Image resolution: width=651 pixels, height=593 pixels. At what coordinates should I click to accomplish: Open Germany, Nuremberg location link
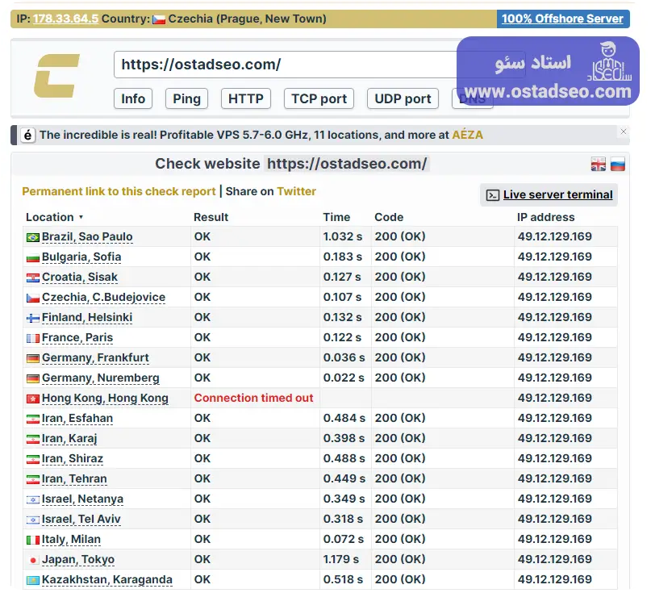(101, 378)
